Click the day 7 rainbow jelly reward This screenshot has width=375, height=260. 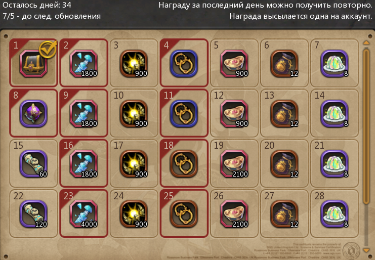click(335, 64)
